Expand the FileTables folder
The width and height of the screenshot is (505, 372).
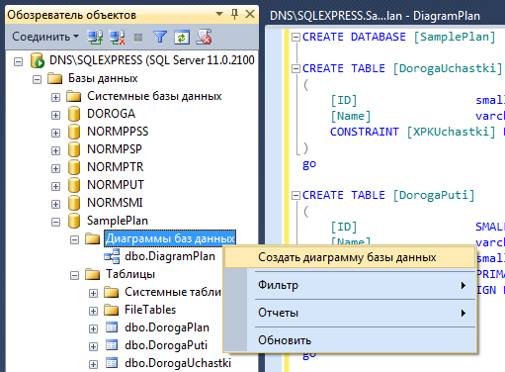pyautogui.click(x=93, y=311)
